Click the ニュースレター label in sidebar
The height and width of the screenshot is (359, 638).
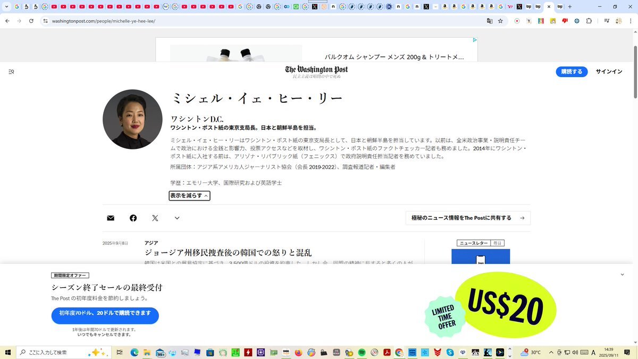(473, 243)
